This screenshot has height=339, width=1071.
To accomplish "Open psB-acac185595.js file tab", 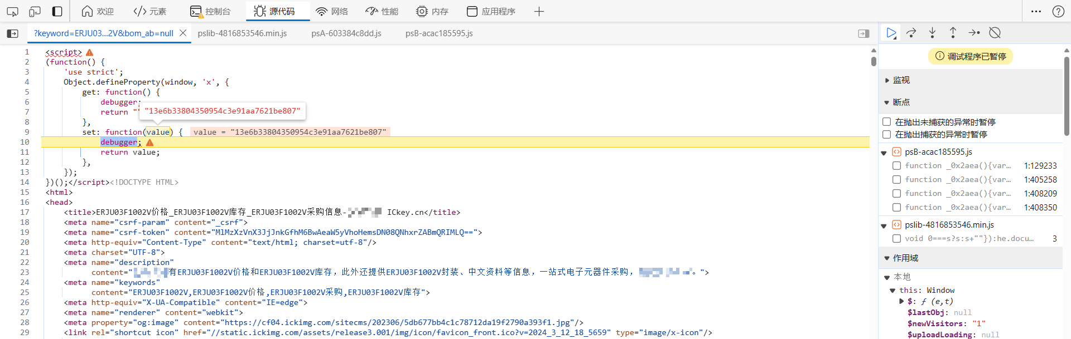I will [x=439, y=33].
